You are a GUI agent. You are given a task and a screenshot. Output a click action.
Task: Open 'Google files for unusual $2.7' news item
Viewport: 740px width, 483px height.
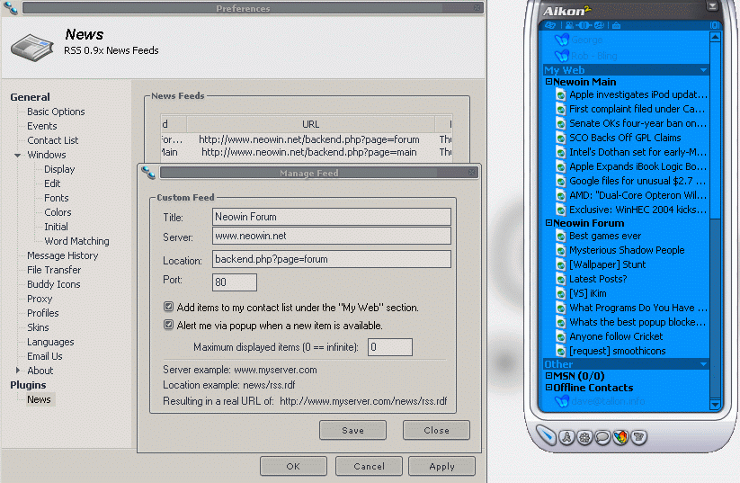tap(637, 182)
